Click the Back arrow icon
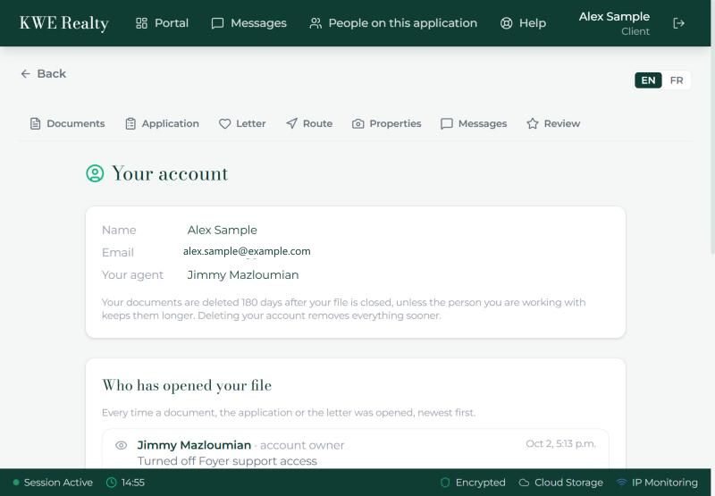The image size is (715, 496). (x=26, y=74)
